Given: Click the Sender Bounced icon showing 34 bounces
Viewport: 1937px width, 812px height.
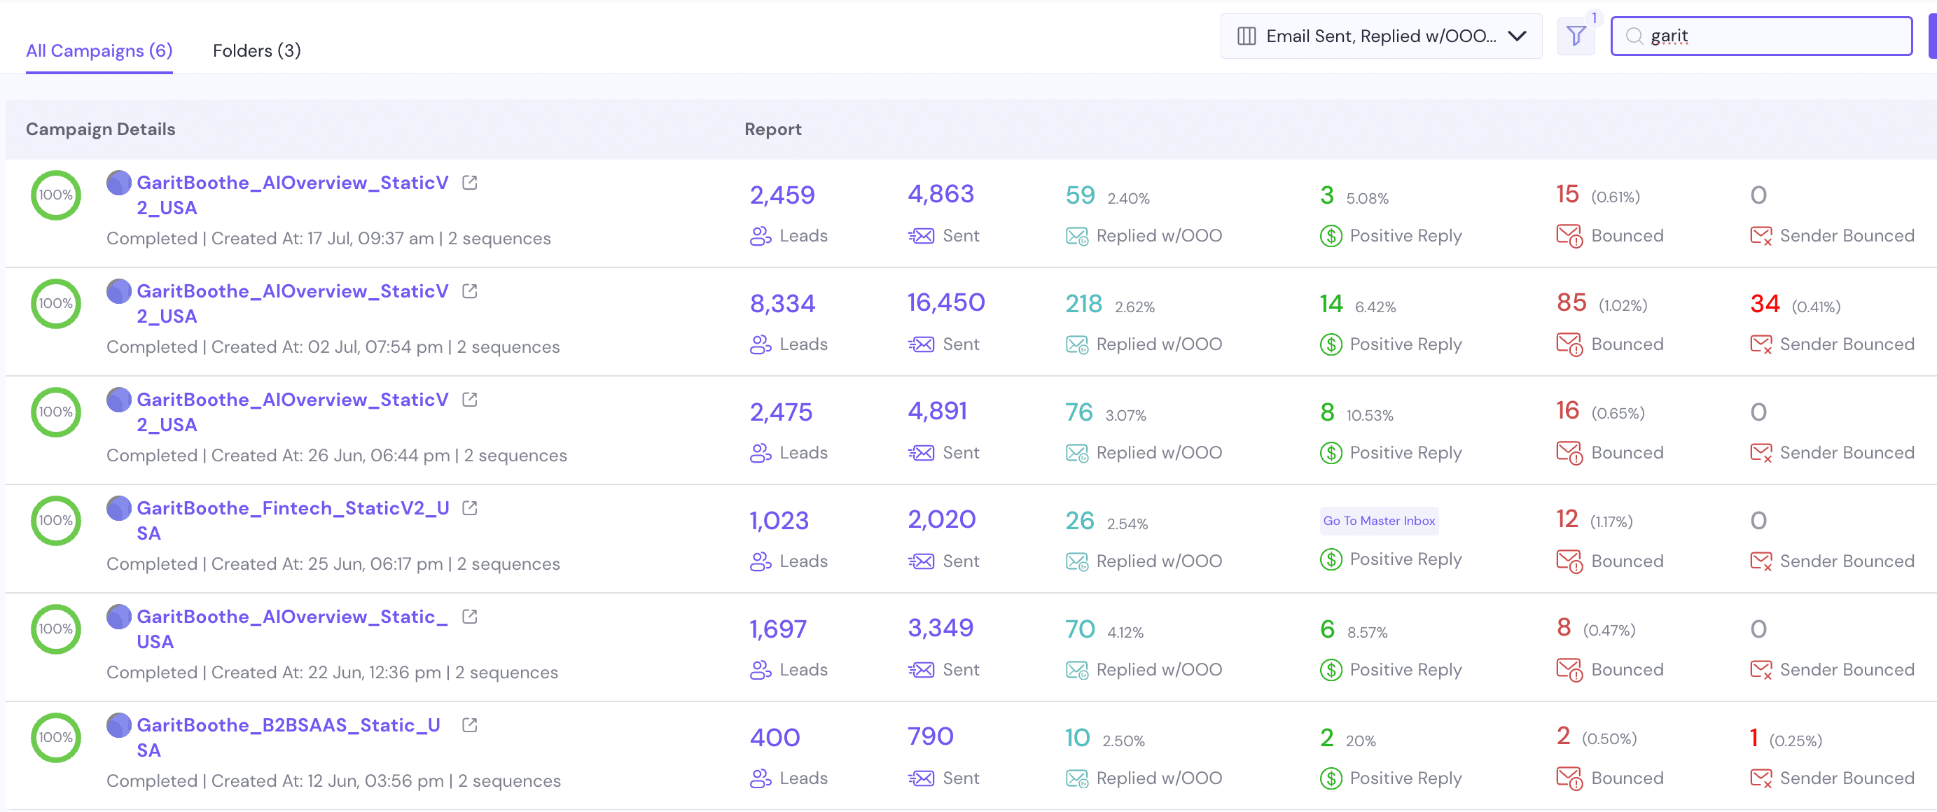Looking at the screenshot, I should 1763,344.
